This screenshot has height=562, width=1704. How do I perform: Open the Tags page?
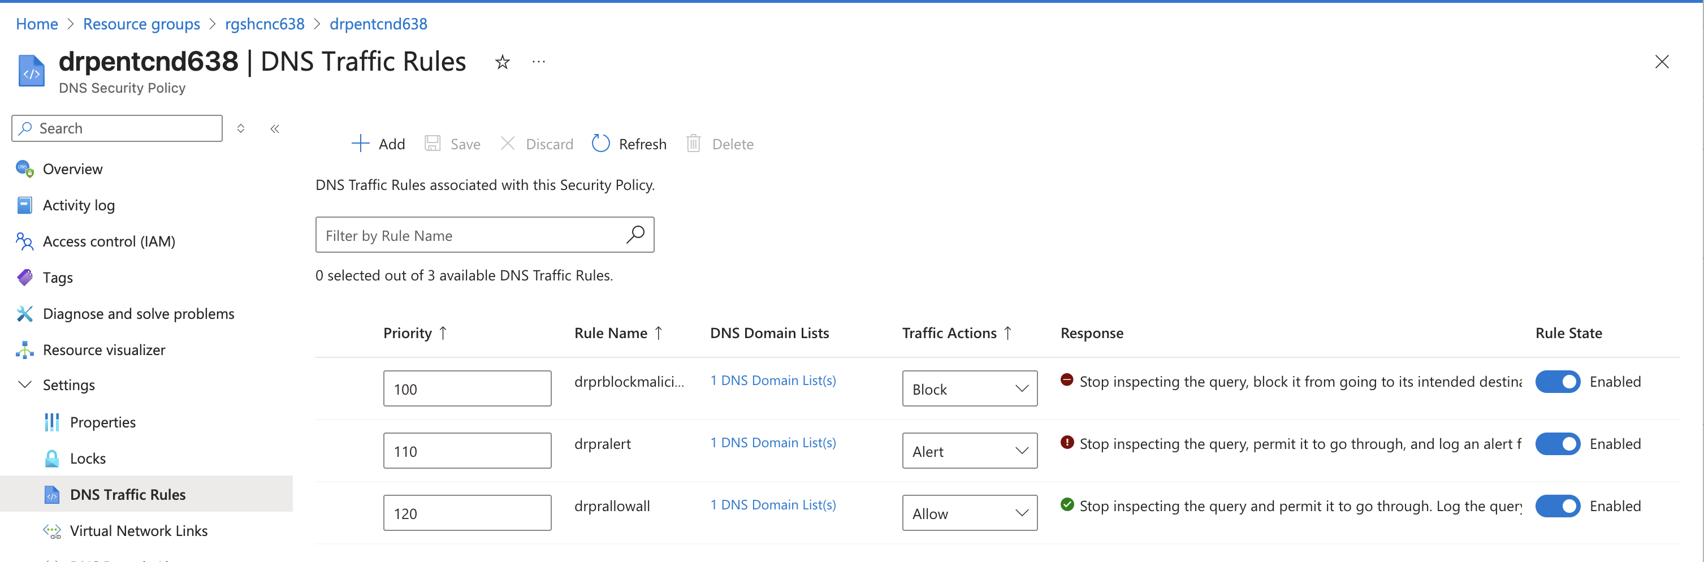tap(58, 277)
